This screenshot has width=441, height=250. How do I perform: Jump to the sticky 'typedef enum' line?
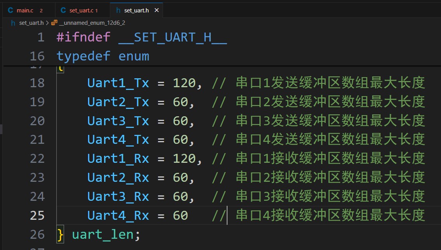click(102, 56)
